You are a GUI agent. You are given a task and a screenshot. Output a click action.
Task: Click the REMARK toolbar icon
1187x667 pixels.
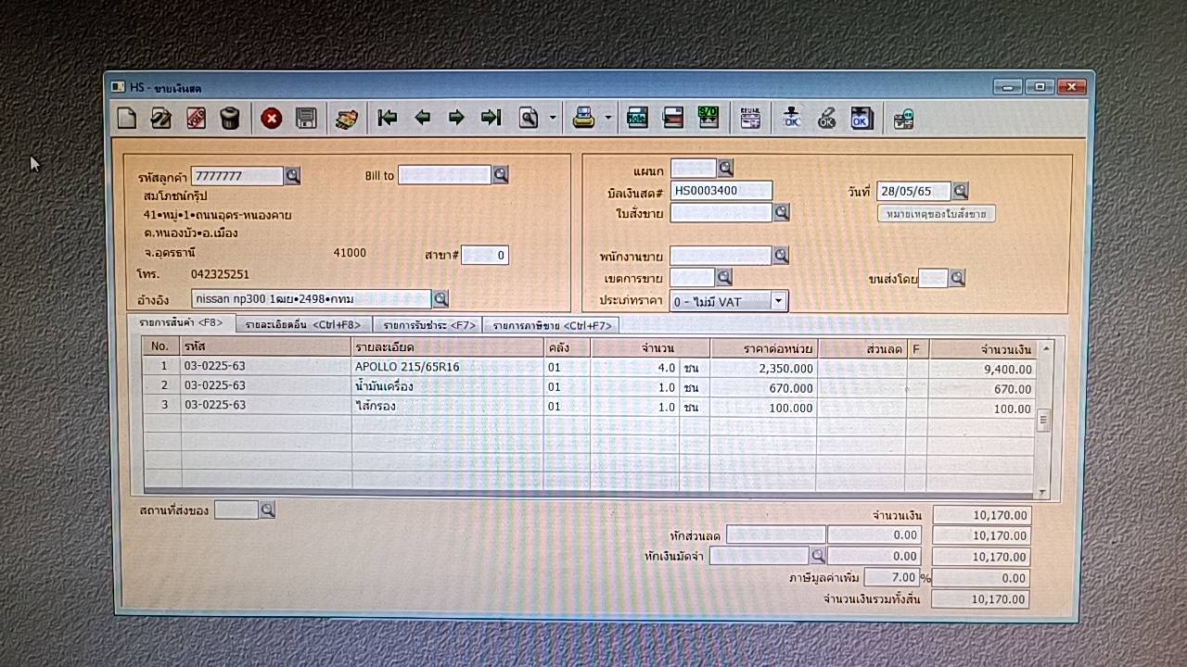coord(749,118)
